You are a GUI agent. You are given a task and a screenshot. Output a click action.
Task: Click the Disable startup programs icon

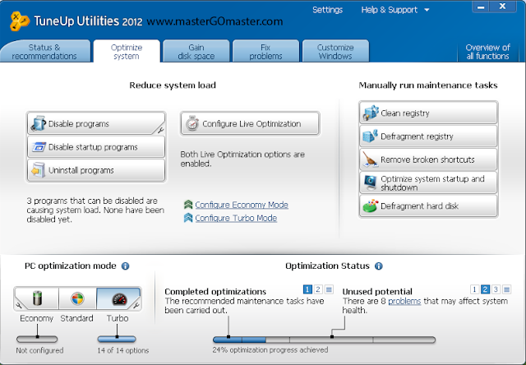[x=39, y=147]
